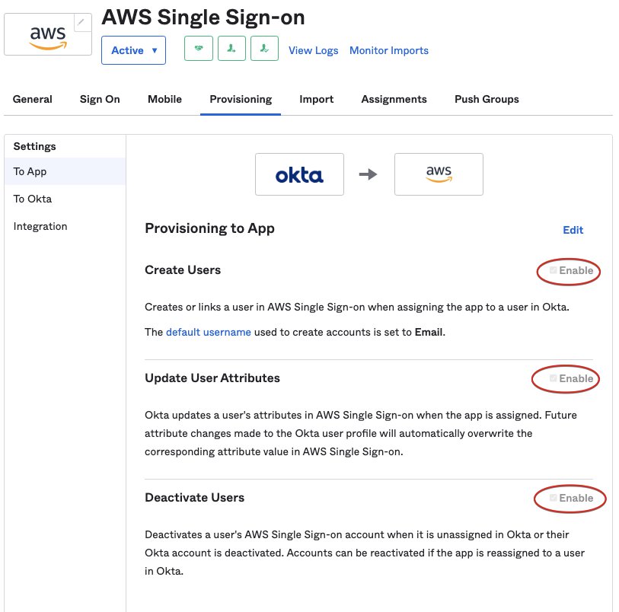Screen dimensions: 619x612
Task: Click the Monitor Imports link
Action: [x=389, y=50]
